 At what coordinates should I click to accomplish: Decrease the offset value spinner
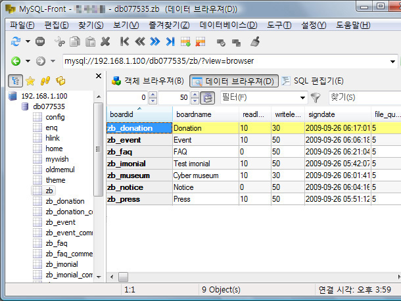[x=153, y=101]
